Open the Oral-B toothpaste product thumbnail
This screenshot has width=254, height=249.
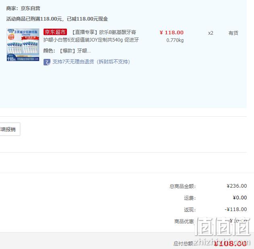point(23,44)
